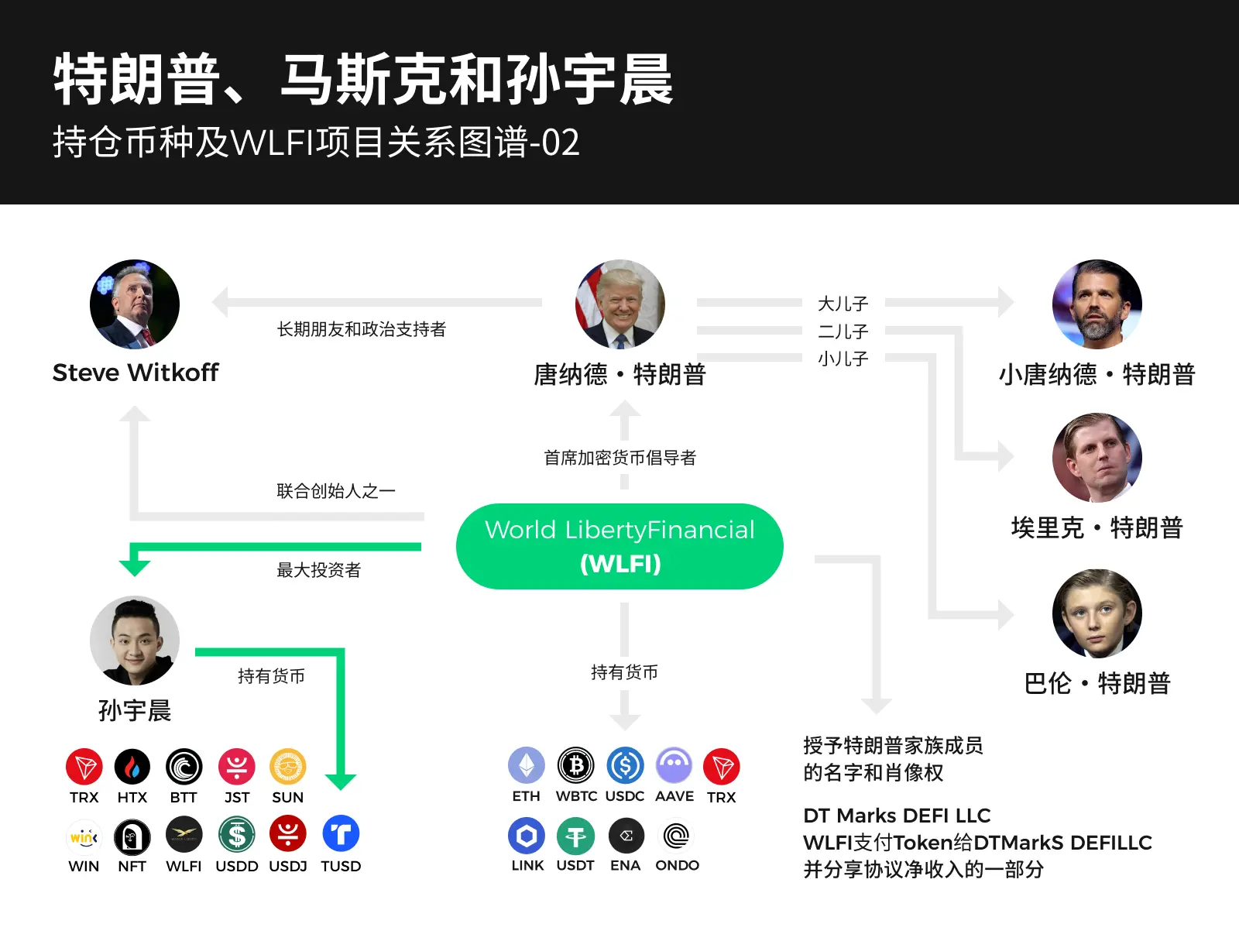1239x948 pixels.
Task: Click the 孙宇晨 portrait photo
Action: [135, 641]
